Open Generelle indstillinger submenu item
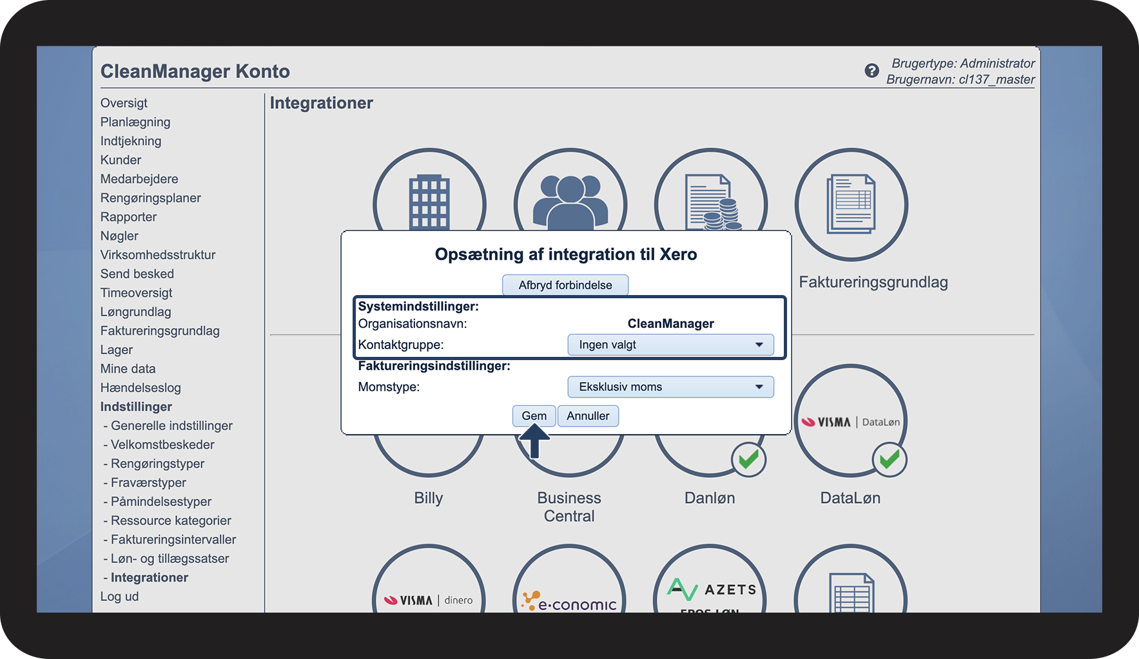 click(x=171, y=426)
